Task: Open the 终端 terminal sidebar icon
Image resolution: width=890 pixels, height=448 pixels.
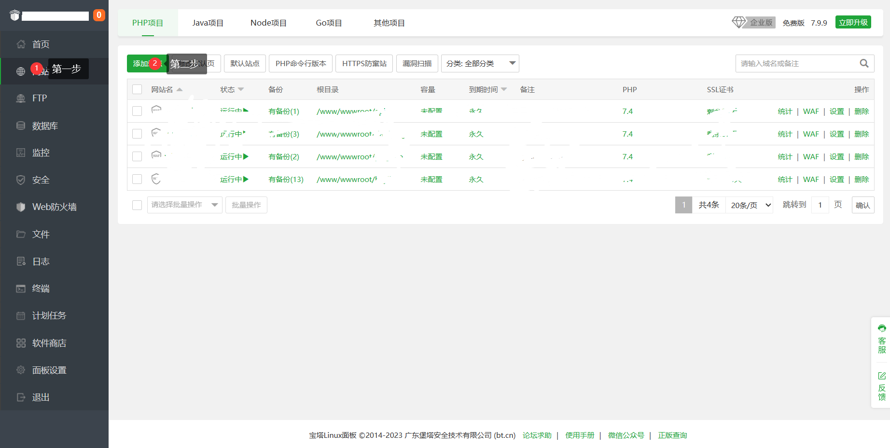Action: (x=21, y=289)
